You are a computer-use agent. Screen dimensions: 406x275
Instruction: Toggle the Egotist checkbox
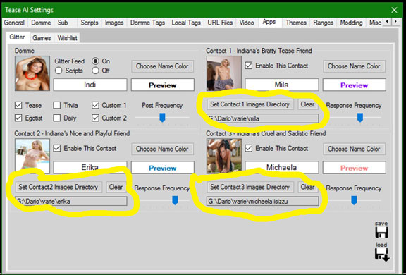point(18,118)
